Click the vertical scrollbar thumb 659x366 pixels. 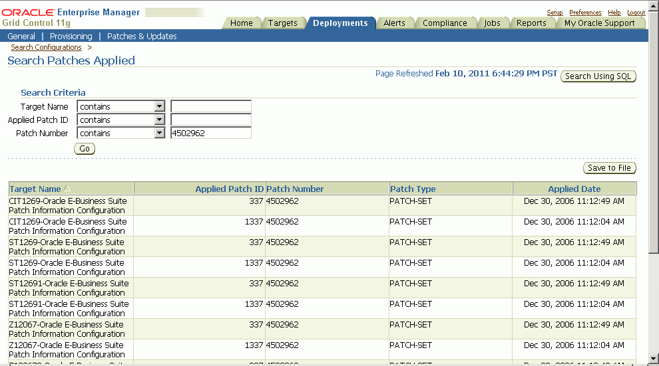coord(654,132)
